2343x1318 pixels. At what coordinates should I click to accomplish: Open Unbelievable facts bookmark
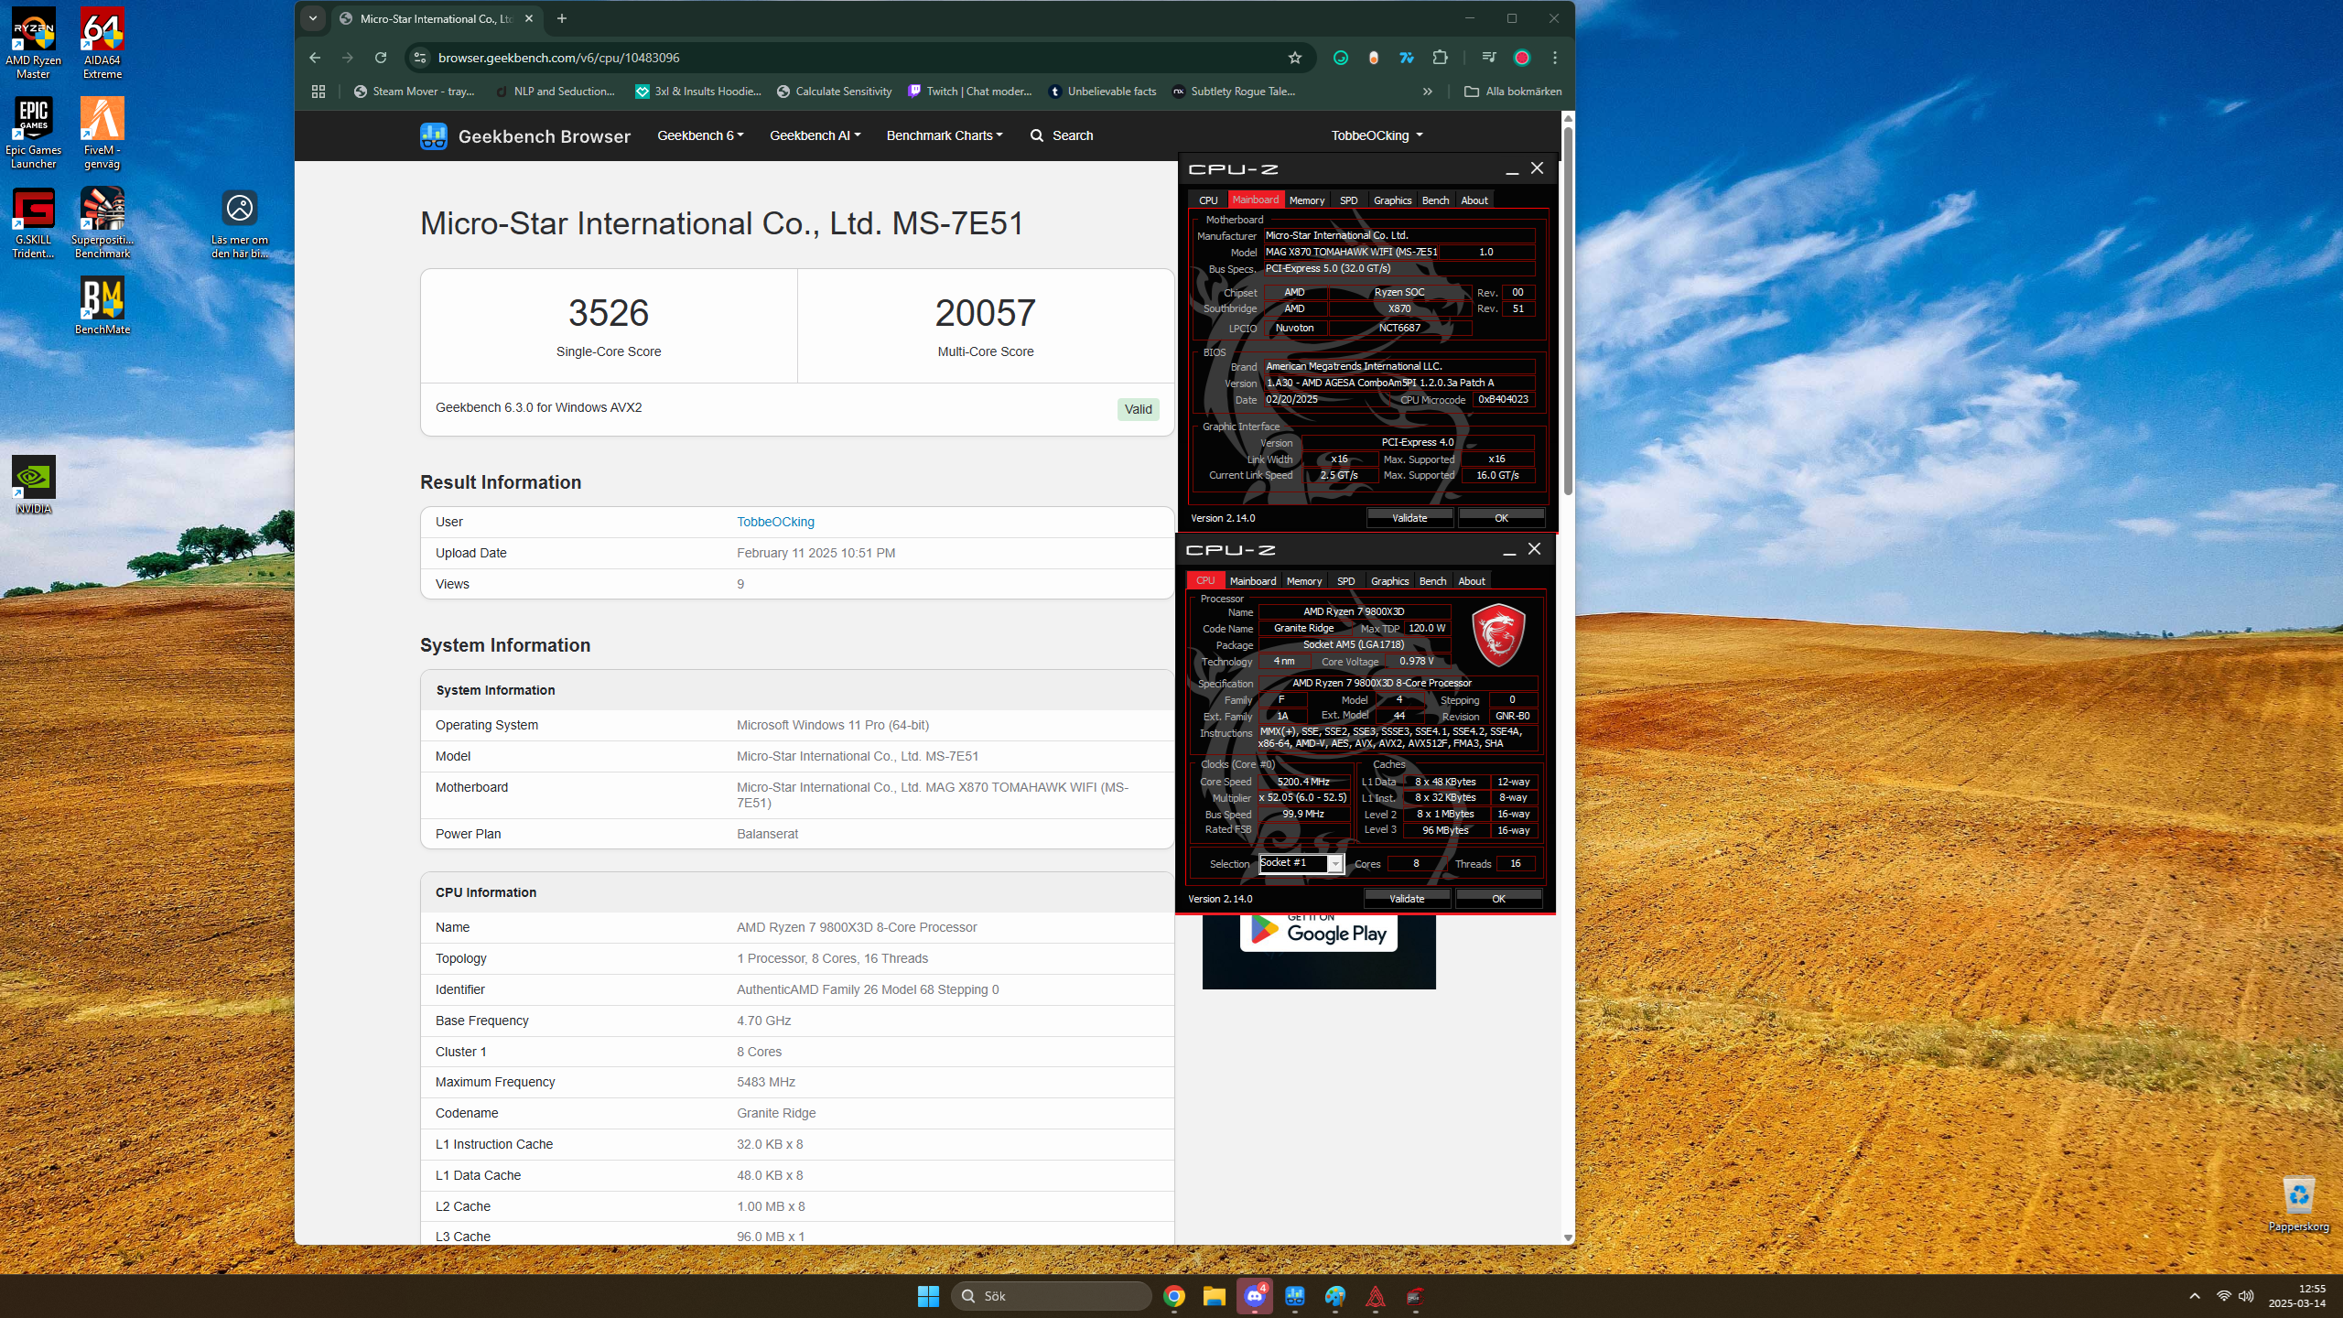(x=1102, y=92)
